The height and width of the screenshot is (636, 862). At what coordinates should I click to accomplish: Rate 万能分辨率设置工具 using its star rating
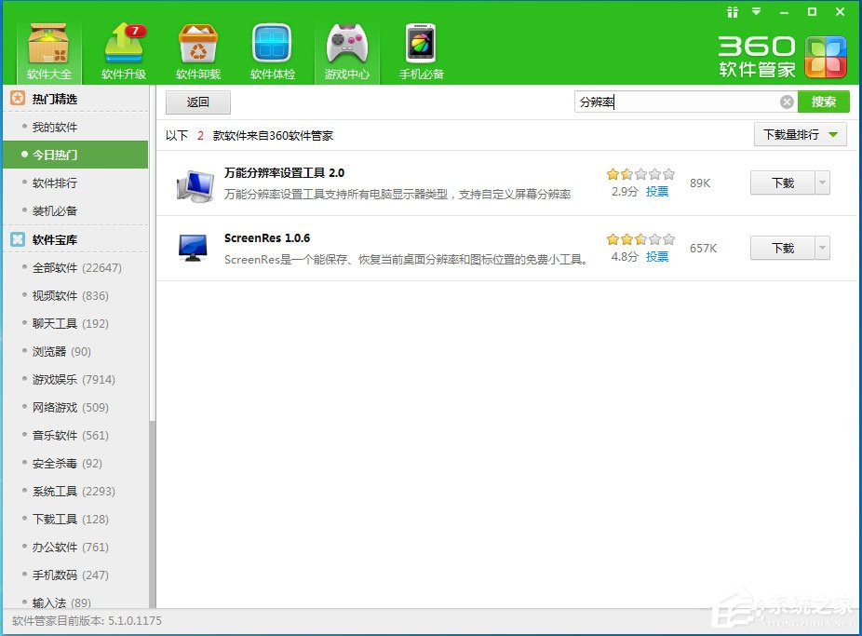pos(640,173)
